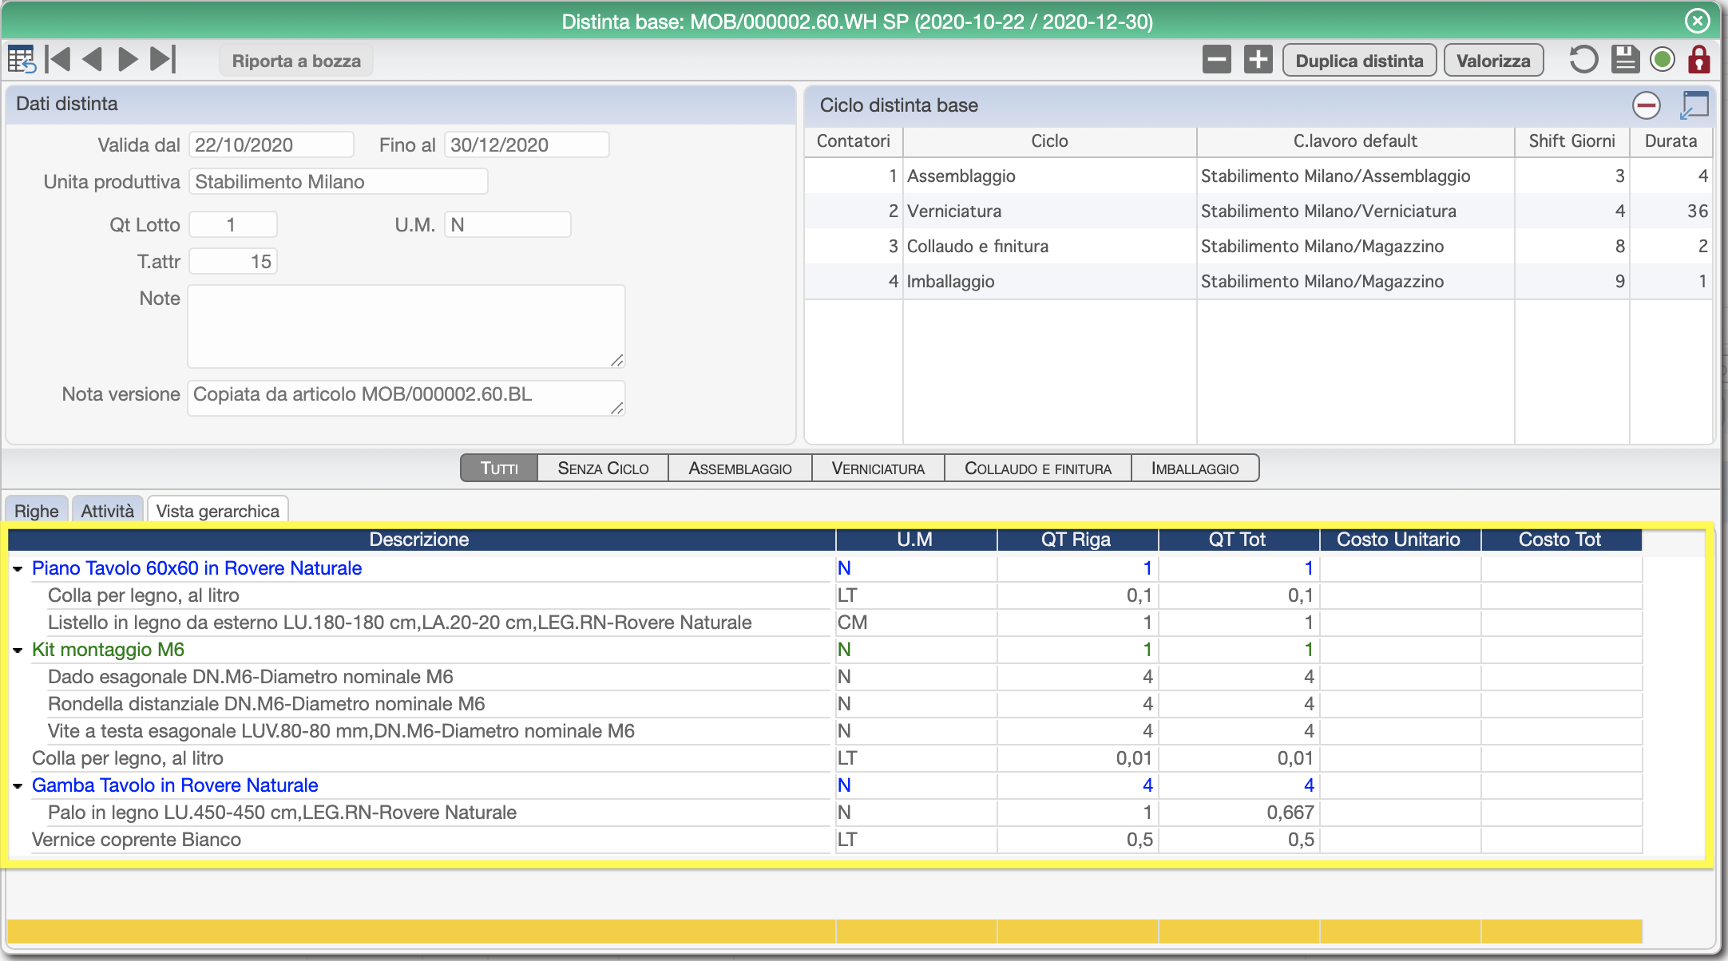The image size is (1728, 961).
Task: Select the Assemblaggio filter tab
Action: click(740, 469)
